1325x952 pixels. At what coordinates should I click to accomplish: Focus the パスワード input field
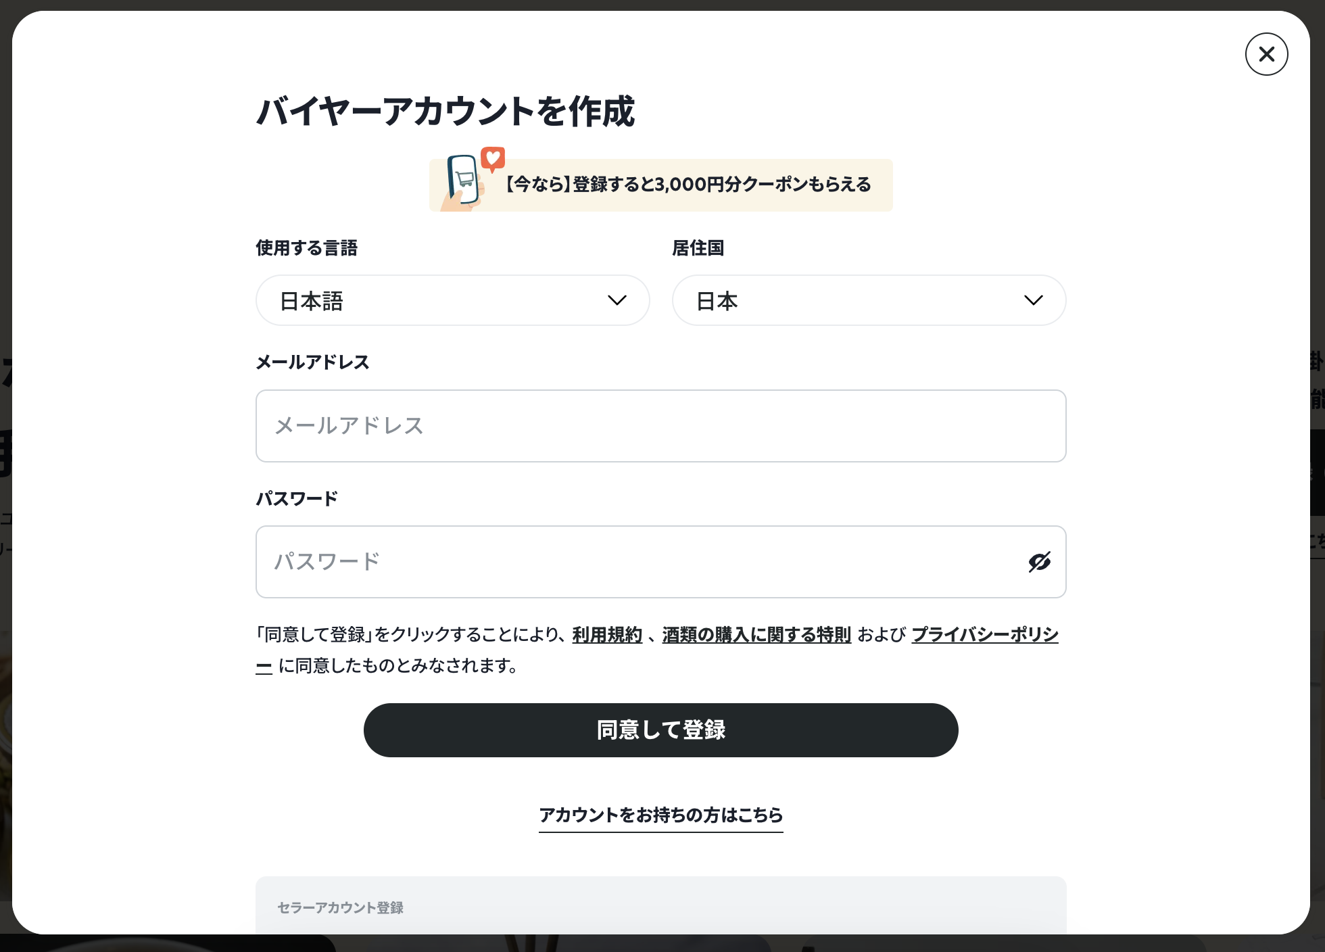point(660,562)
